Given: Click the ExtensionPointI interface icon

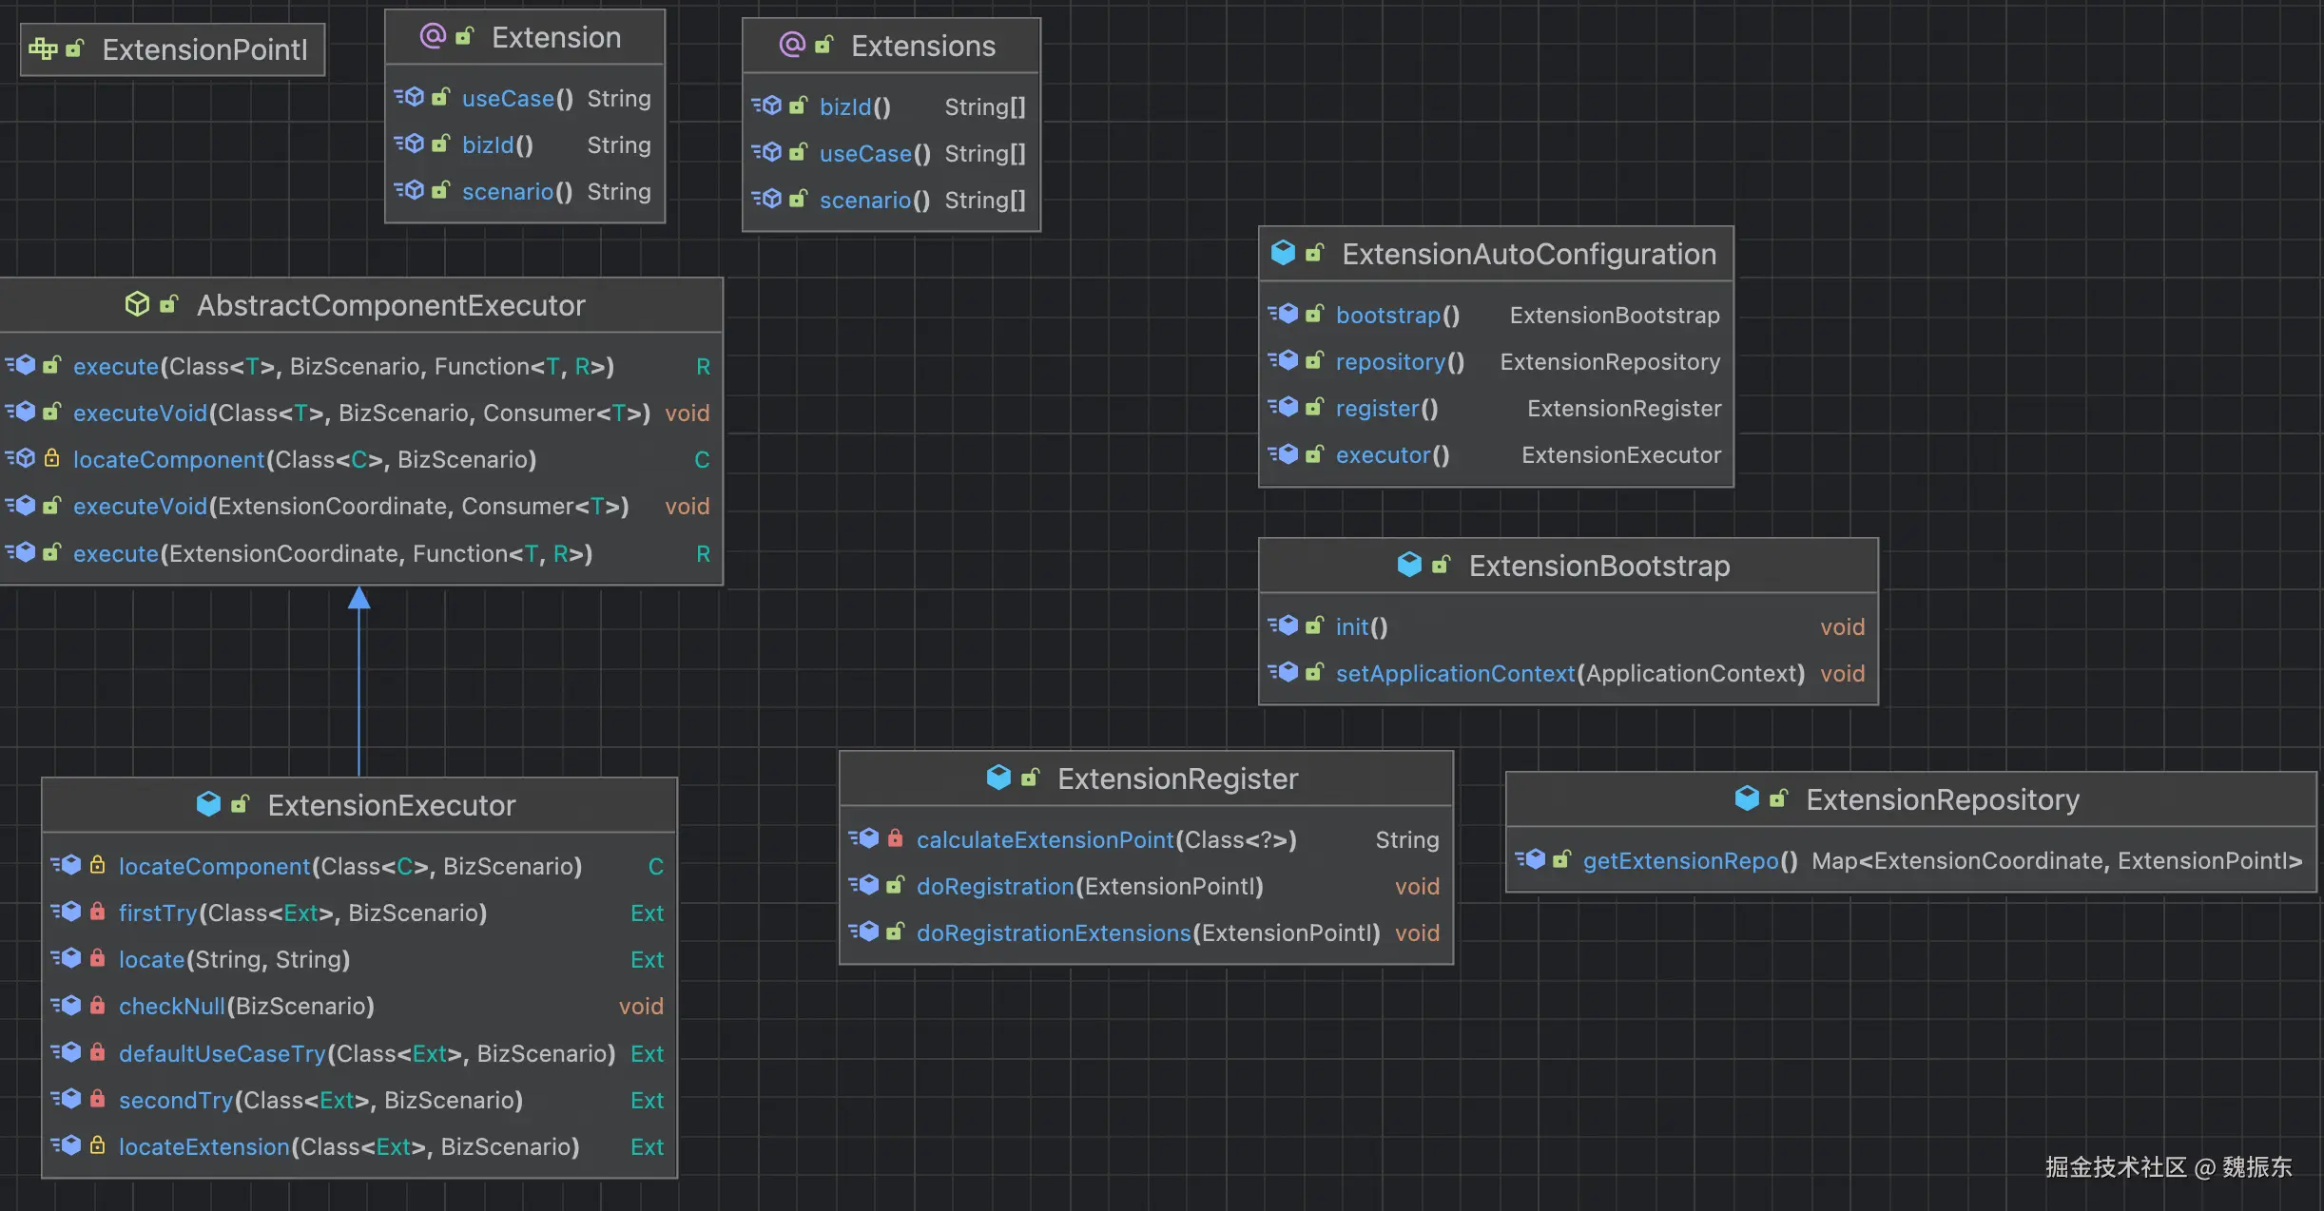Looking at the screenshot, I should [x=43, y=49].
